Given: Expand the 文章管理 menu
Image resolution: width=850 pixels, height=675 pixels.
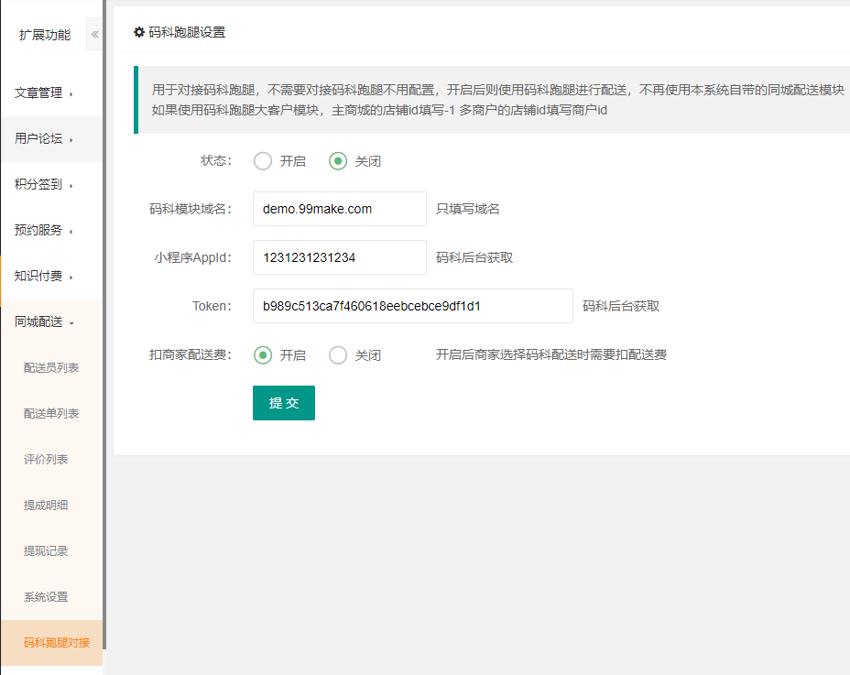Looking at the screenshot, I should point(44,93).
